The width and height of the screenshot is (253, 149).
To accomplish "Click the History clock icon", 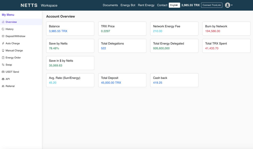I will (x=3, y=29).
